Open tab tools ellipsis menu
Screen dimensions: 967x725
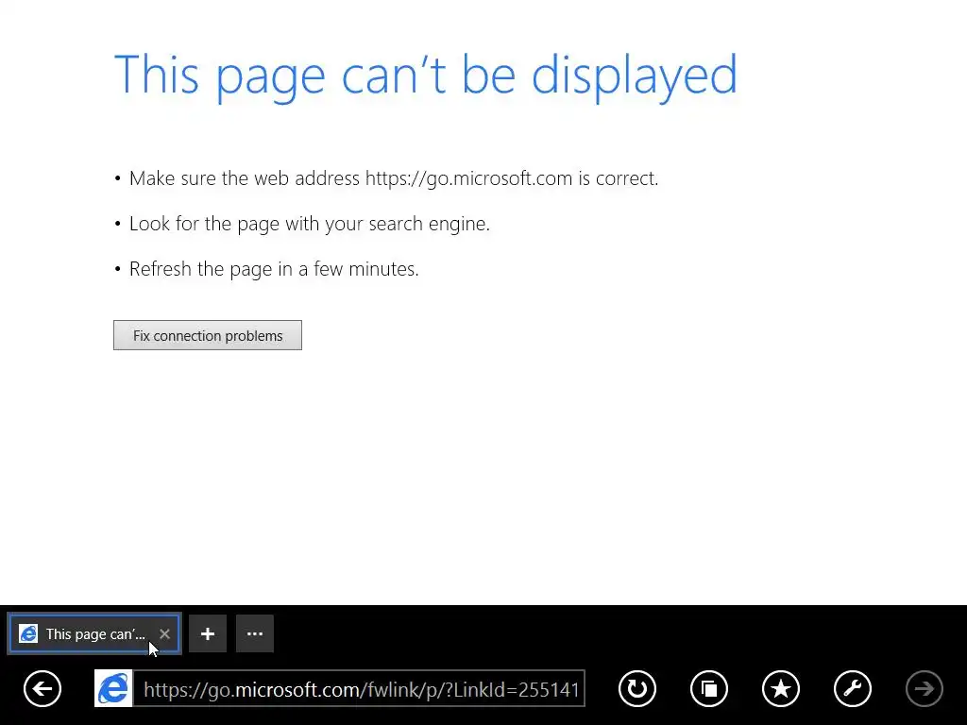(255, 633)
